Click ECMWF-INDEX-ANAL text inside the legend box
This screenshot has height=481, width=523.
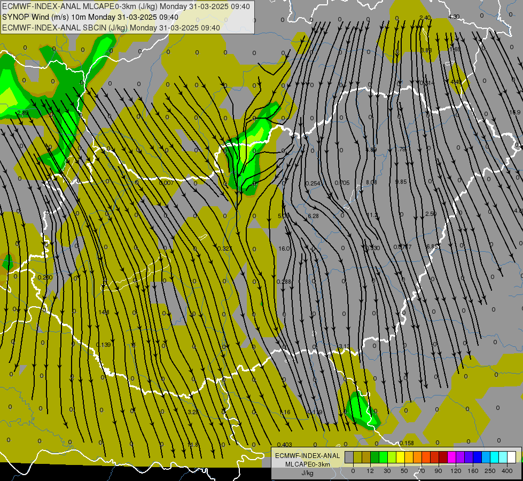tap(307, 456)
